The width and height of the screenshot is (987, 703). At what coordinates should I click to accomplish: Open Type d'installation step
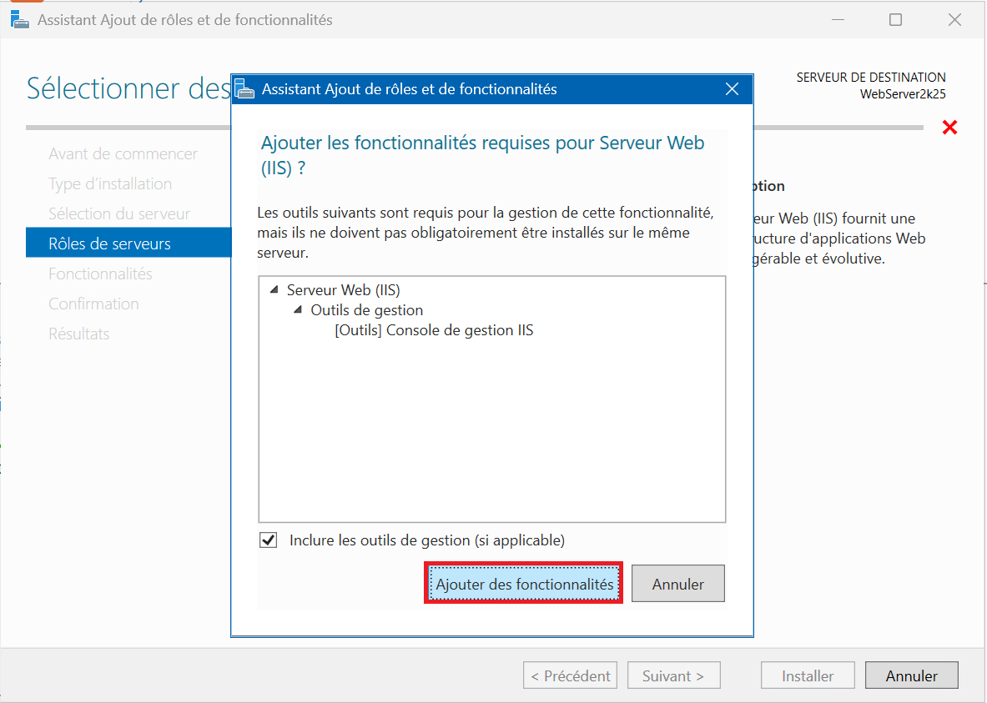point(110,183)
